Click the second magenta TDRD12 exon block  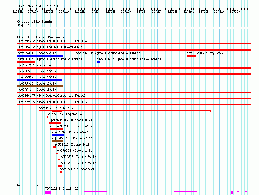click(x=232, y=192)
